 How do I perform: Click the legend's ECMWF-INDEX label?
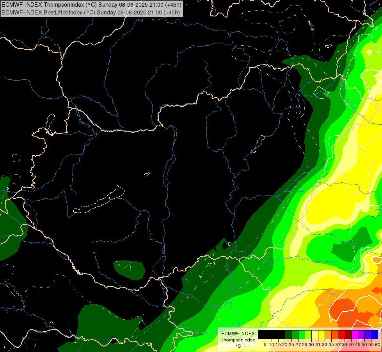coord(238,334)
